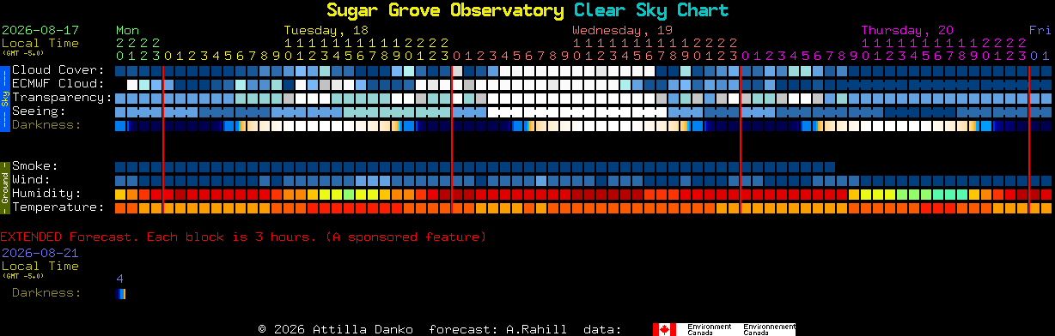Click the EXTENDED Forecast sponsored feature text
The image size is (1055, 336).
[x=243, y=237]
